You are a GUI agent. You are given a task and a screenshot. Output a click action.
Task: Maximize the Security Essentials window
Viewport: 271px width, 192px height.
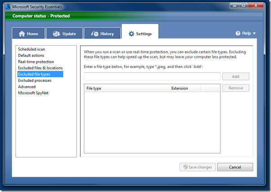pyautogui.click(x=243, y=5)
